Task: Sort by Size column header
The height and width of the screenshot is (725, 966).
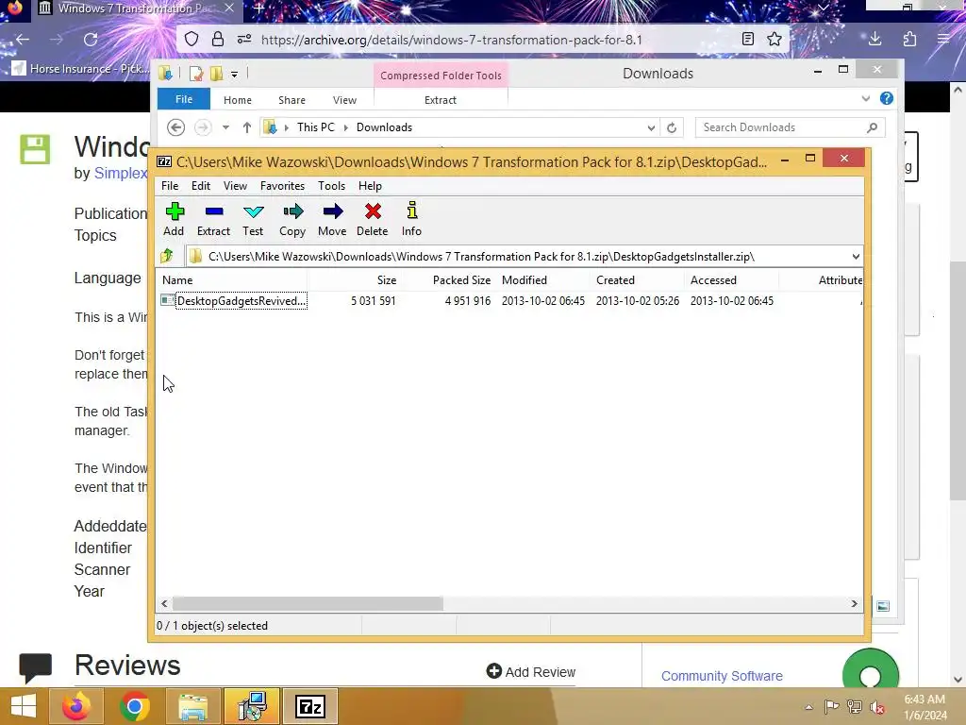Action: [386, 279]
